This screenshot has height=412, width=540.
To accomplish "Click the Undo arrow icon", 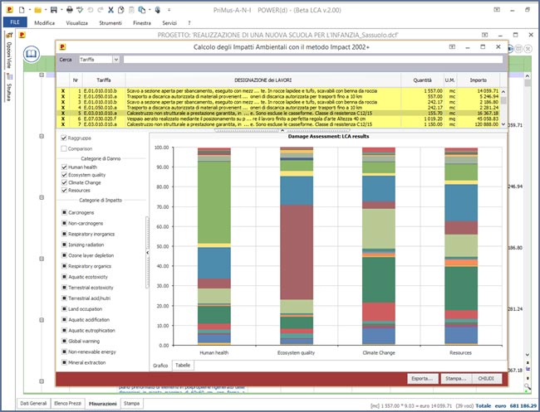I will (91, 10).
